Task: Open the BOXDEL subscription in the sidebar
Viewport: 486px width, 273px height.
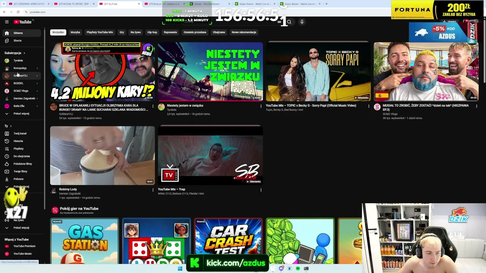Action: (x=22, y=83)
